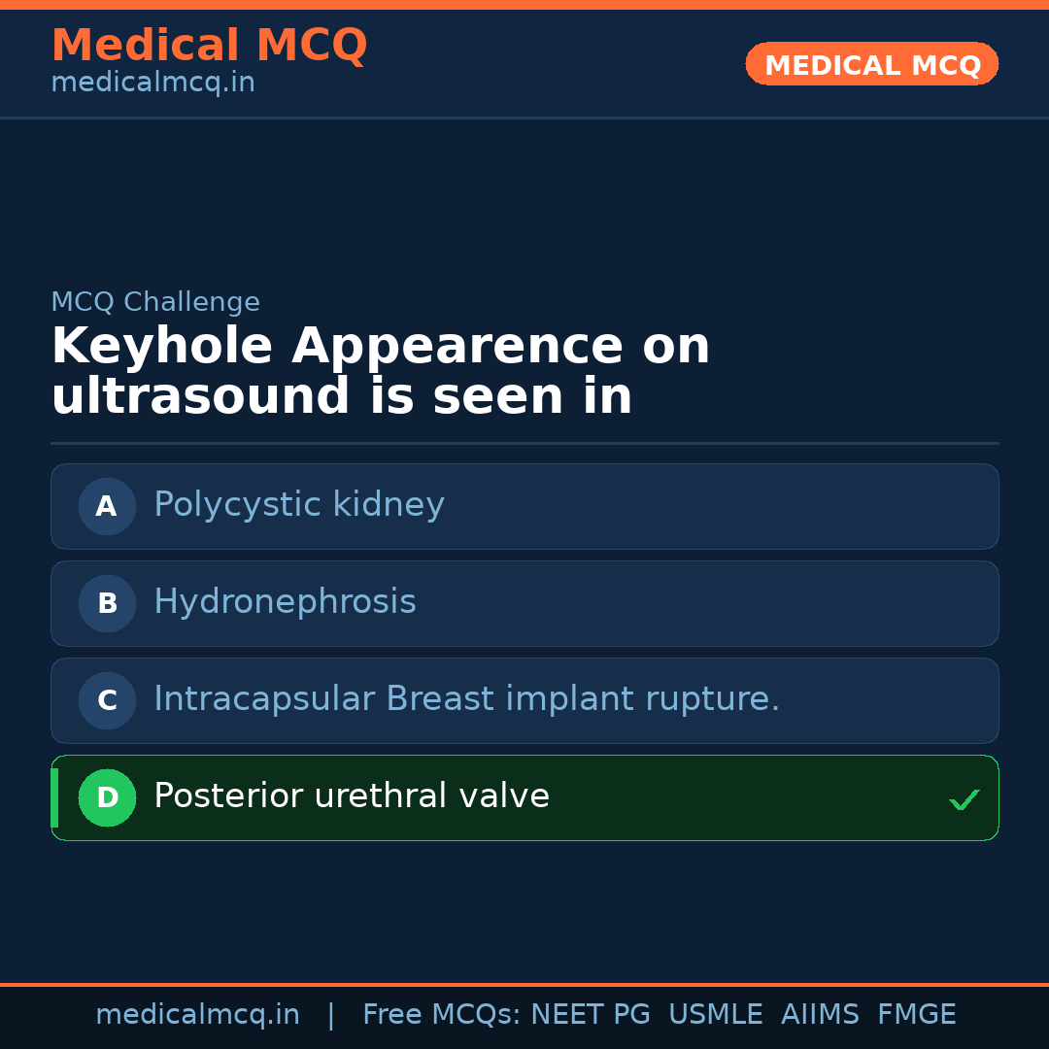
Task: Click the orange MEDICAL MCQ badge
Action: coord(871,64)
